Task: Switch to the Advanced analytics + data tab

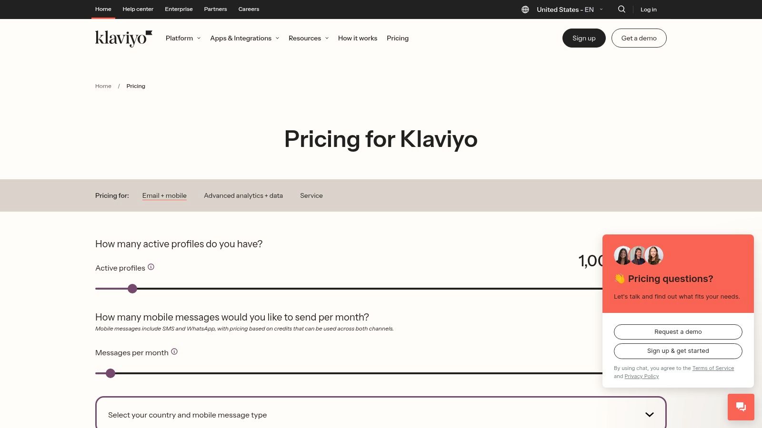Action: tap(243, 195)
